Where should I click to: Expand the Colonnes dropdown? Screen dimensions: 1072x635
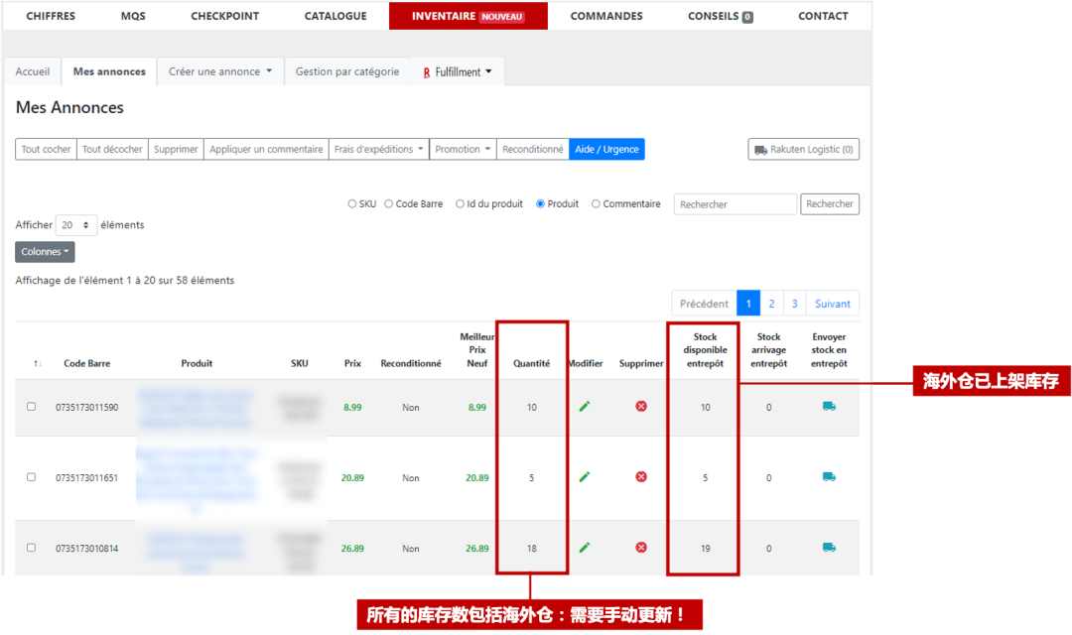click(x=45, y=252)
